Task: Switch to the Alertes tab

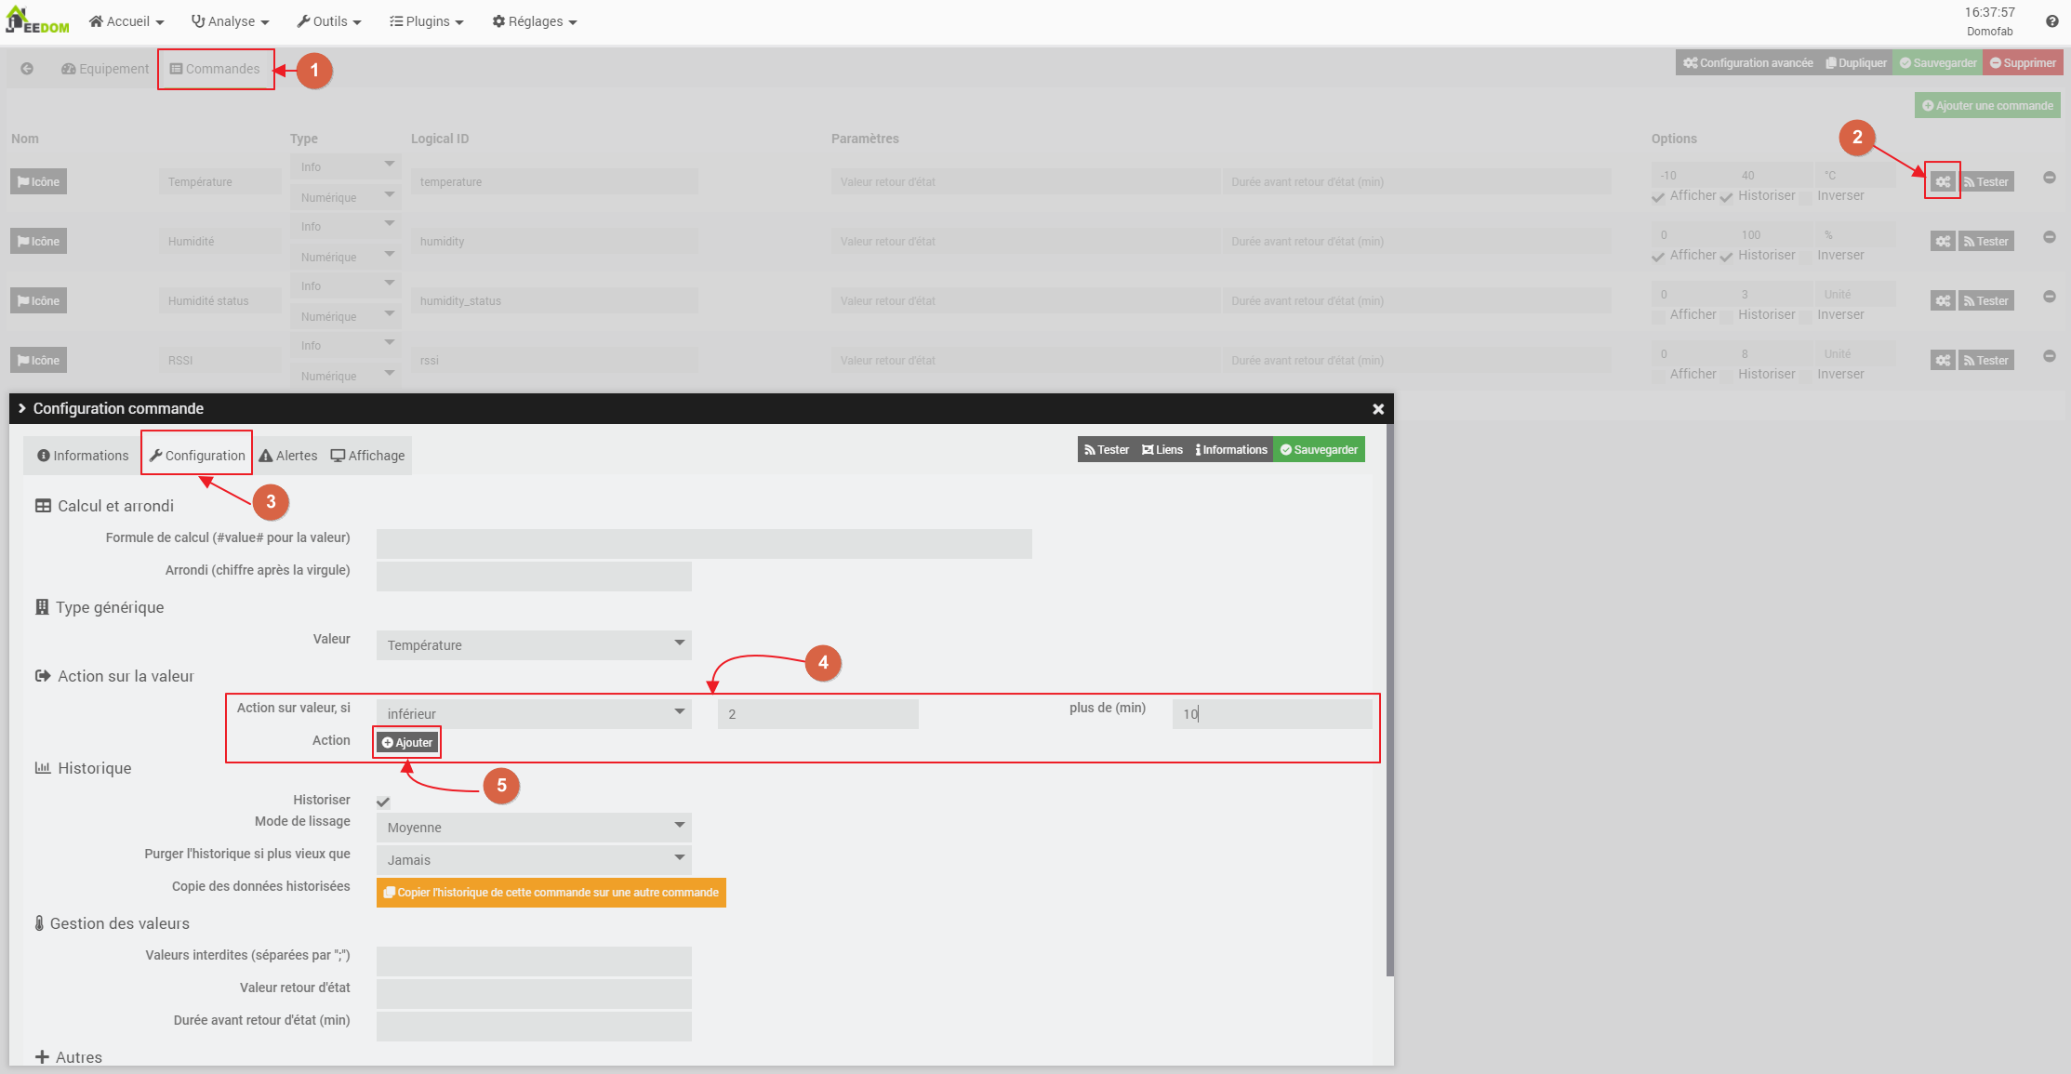Action: pos(288,456)
